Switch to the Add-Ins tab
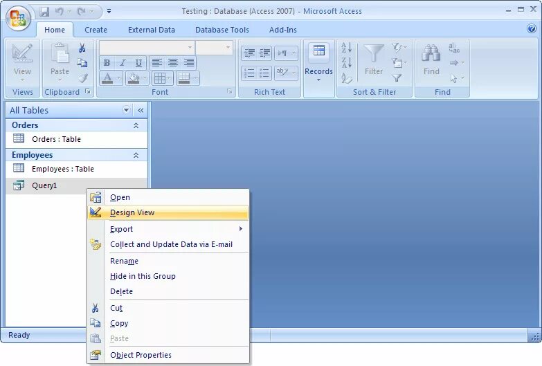542x366 pixels. click(x=282, y=30)
